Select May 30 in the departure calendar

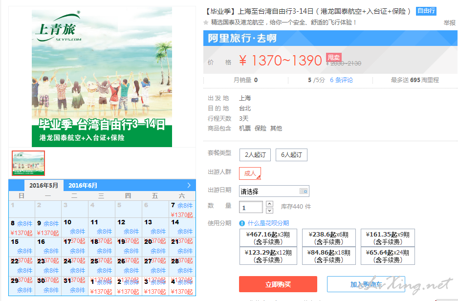[x=48, y=286]
